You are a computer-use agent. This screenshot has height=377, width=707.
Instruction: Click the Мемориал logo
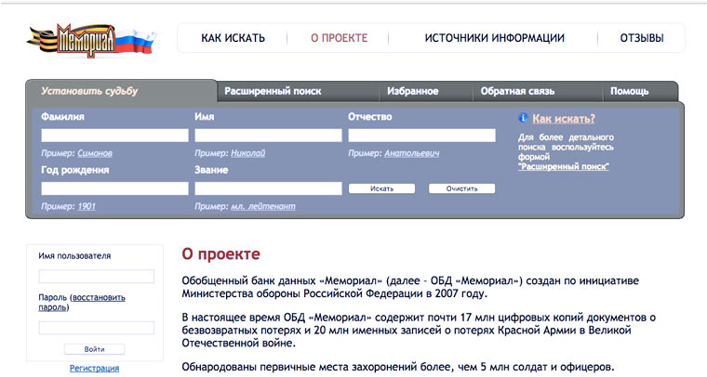tap(91, 41)
